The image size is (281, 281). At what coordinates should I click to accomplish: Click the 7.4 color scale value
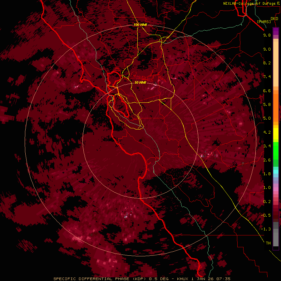coord(267,77)
